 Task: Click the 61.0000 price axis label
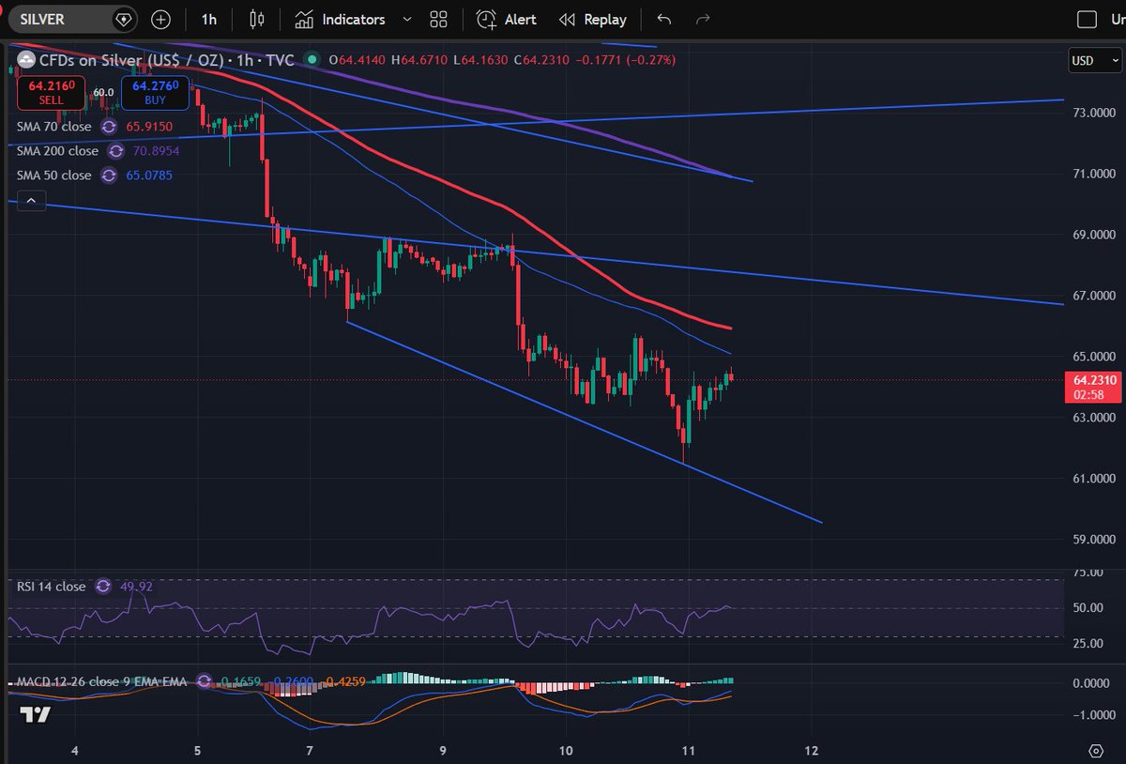coord(1094,479)
